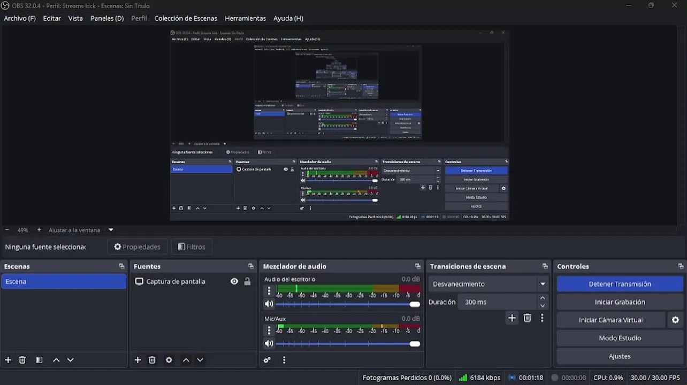Click Fotogramas Perdidos status text
Viewport: 687px width, 385px height.
[407, 378]
